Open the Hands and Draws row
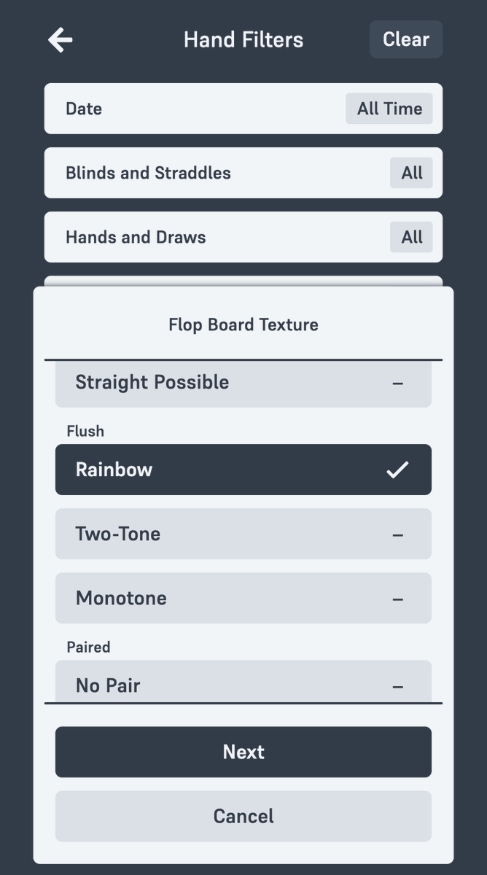487x875 pixels. [x=243, y=237]
